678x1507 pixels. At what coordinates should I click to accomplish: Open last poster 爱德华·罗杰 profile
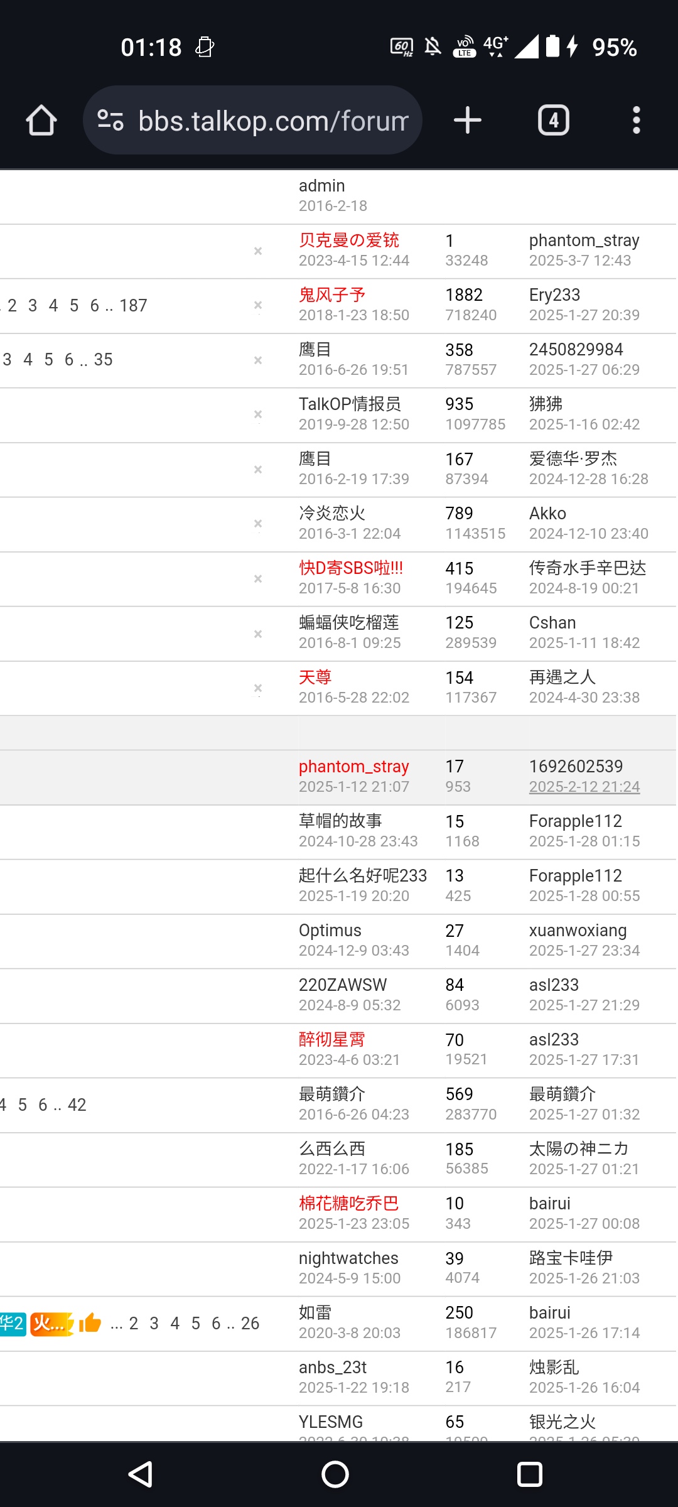573,458
